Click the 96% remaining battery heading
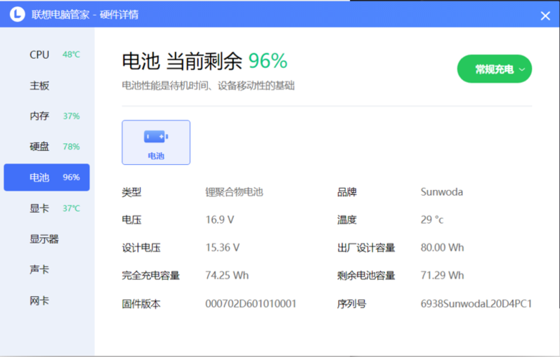Image resolution: width=560 pixels, height=357 pixels. (x=268, y=62)
